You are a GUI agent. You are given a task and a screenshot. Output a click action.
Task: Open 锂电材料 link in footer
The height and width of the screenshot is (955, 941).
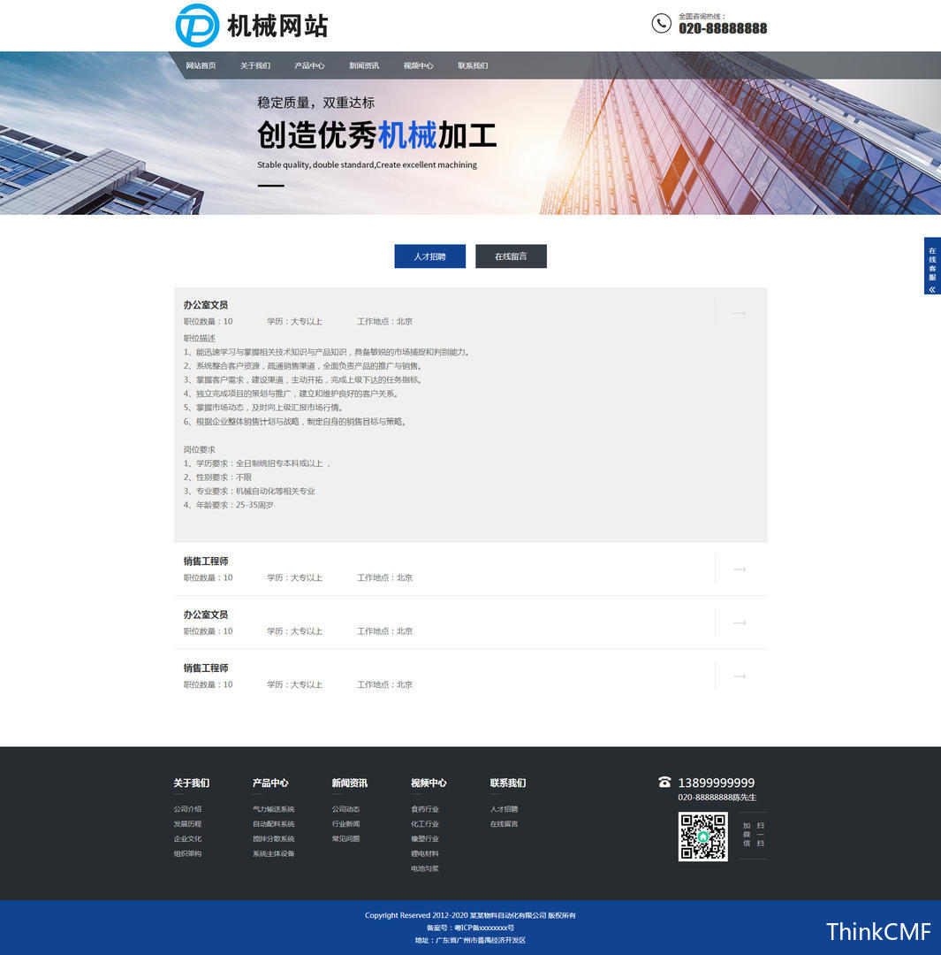click(424, 853)
